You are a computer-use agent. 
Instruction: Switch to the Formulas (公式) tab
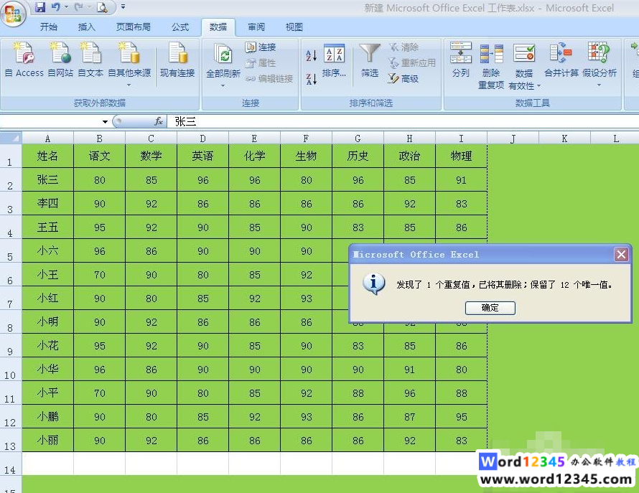179,27
